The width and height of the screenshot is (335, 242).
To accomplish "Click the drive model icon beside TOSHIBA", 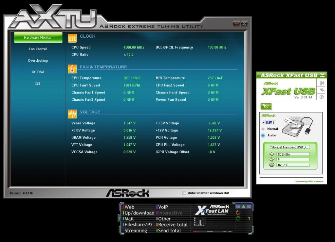I will pos(272,154).
